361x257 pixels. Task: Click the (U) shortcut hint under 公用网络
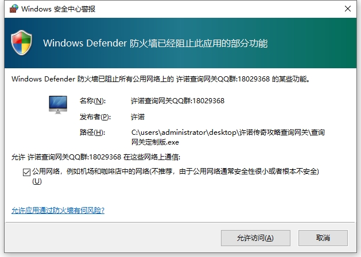pyautogui.click(x=37, y=181)
